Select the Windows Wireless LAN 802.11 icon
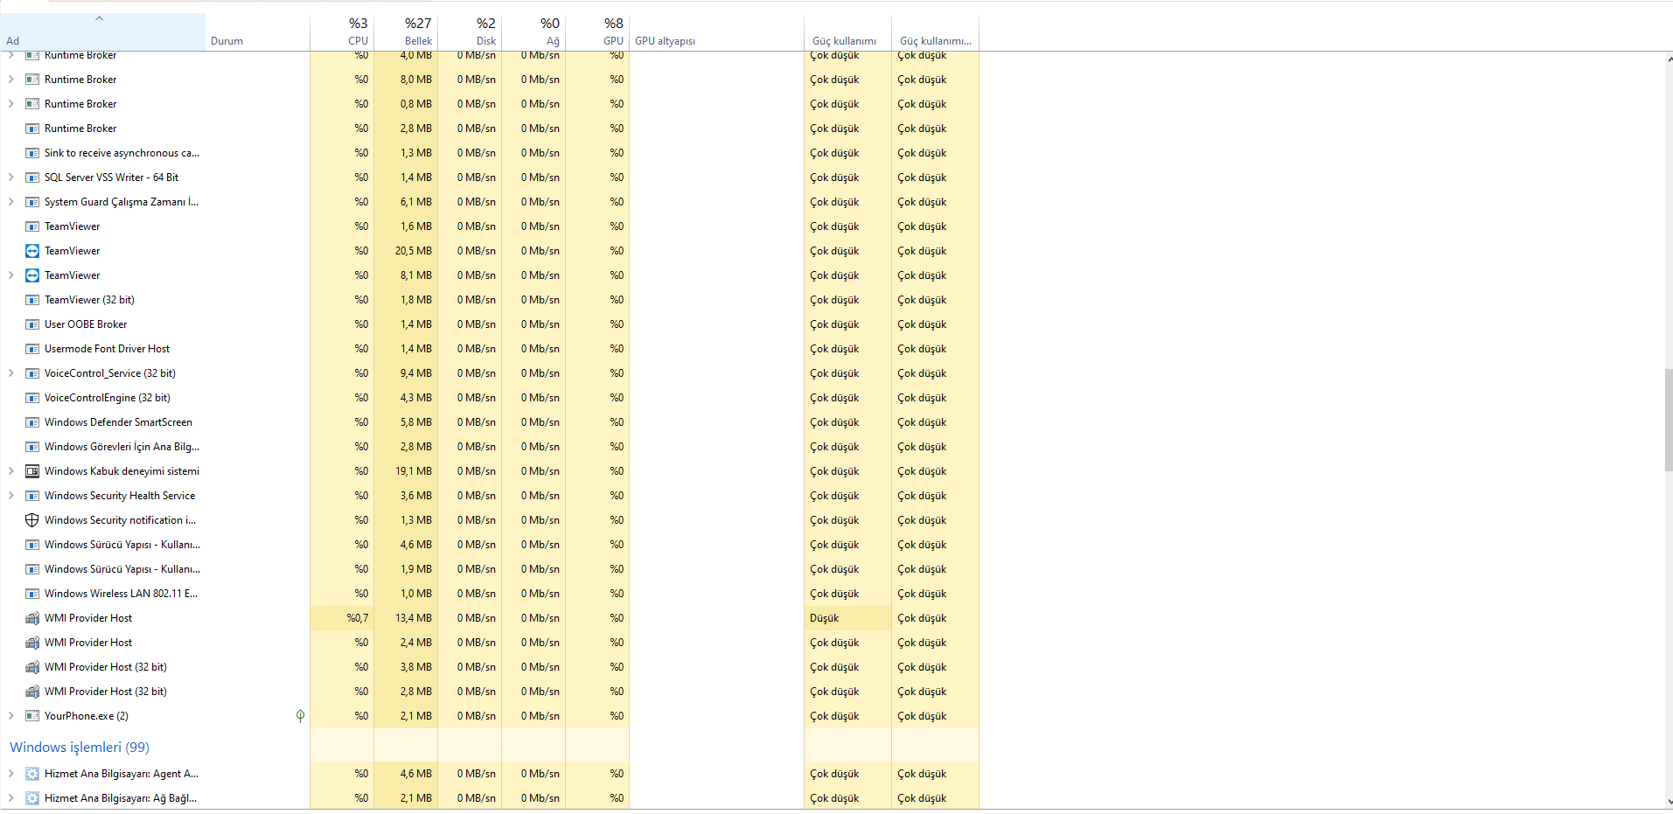1673x814 pixels. pos(32,594)
